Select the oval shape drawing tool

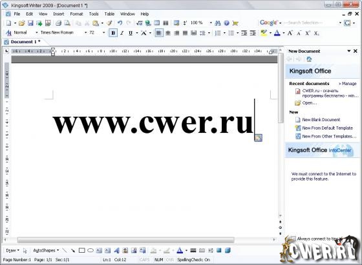pyautogui.click(x=90, y=250)
